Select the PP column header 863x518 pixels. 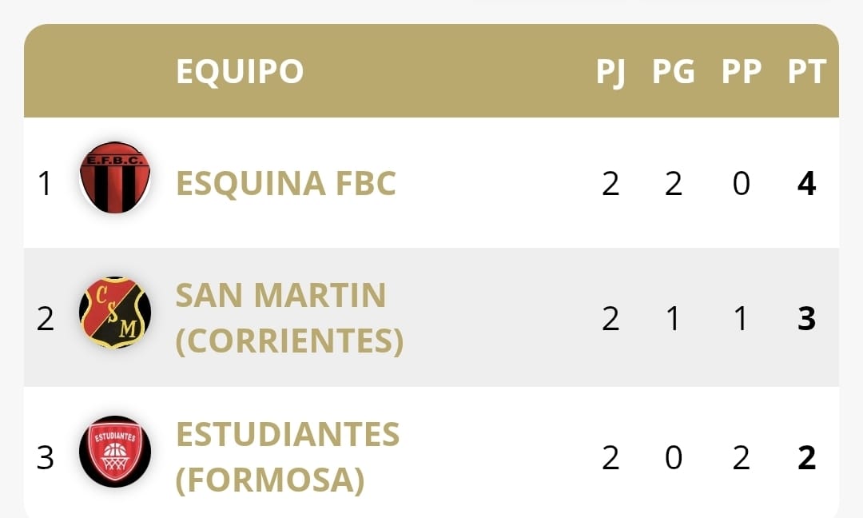742,72
